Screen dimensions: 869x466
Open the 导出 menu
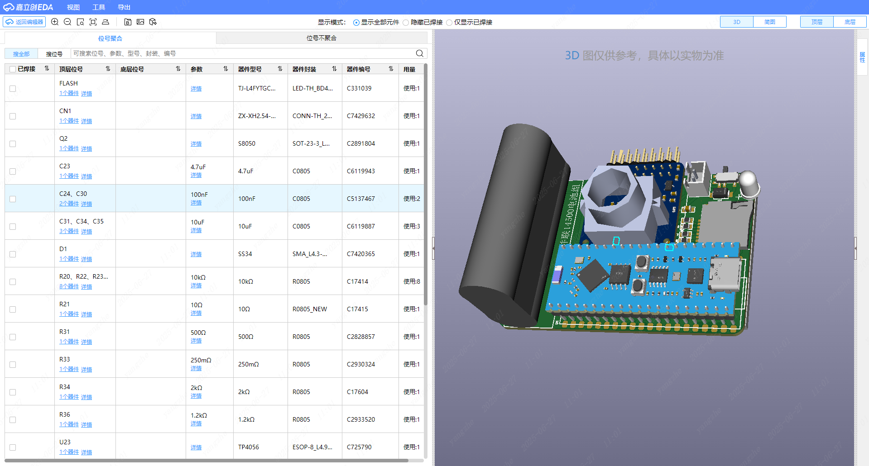pos(124,7)
